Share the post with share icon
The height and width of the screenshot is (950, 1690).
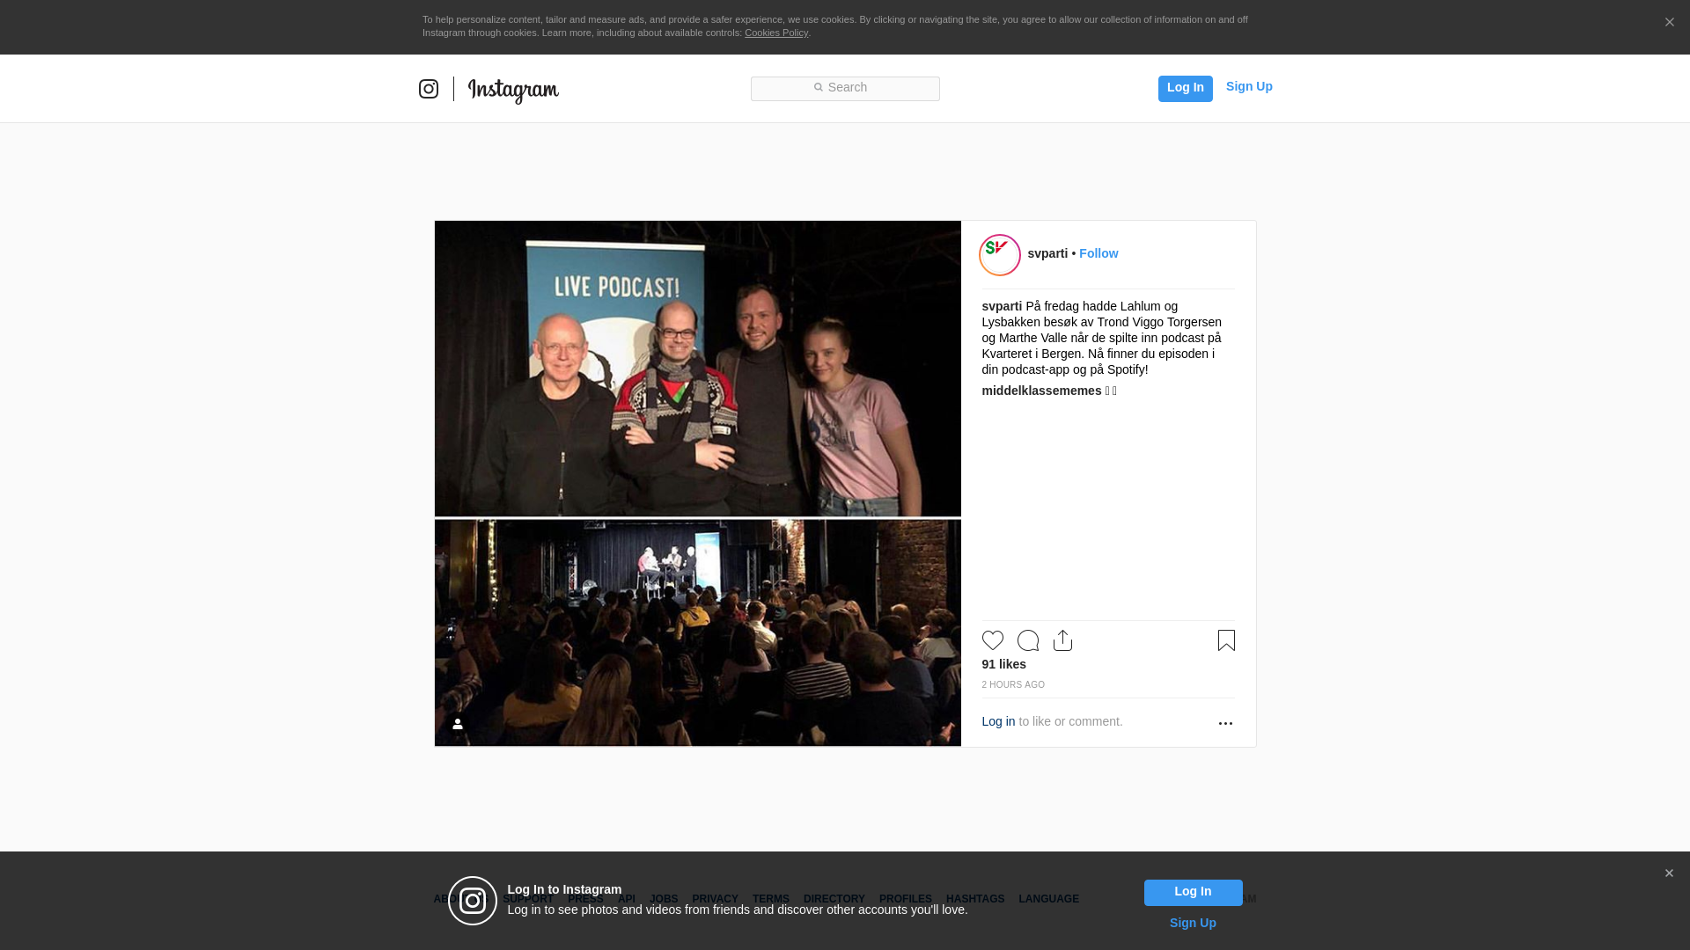pos(1062,640)
